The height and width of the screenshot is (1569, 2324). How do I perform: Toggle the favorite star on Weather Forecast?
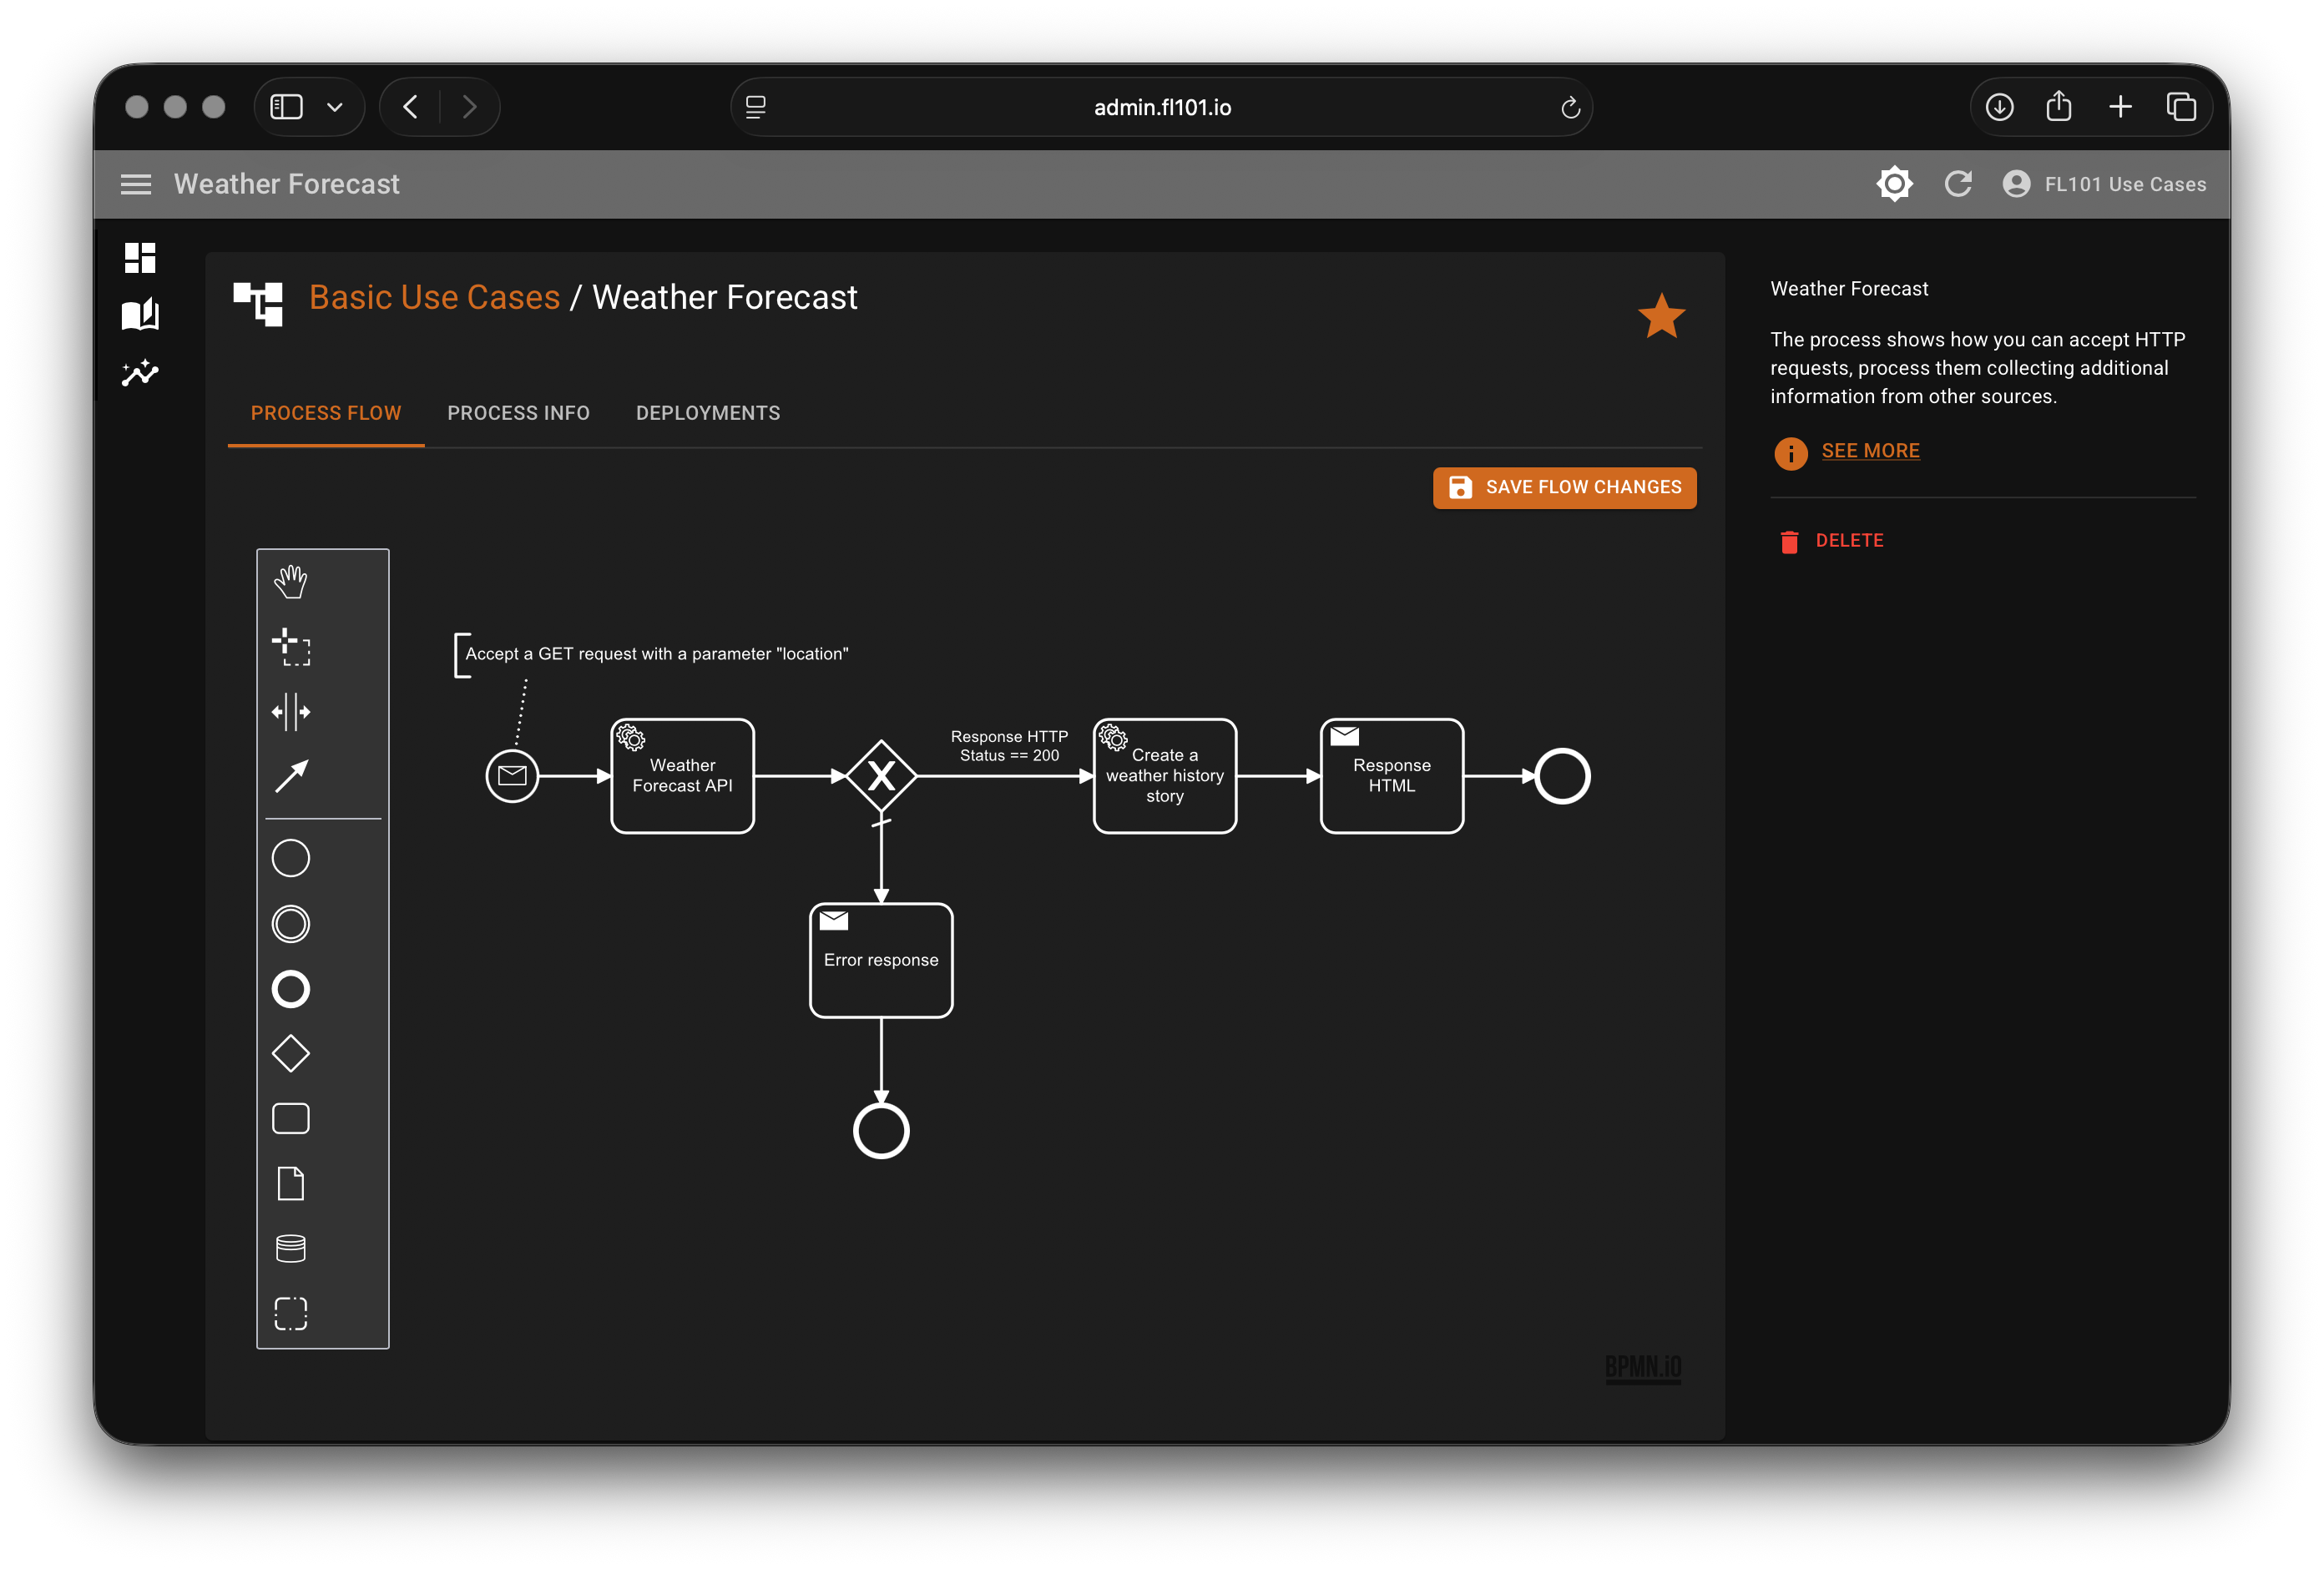click(1661, 316)
